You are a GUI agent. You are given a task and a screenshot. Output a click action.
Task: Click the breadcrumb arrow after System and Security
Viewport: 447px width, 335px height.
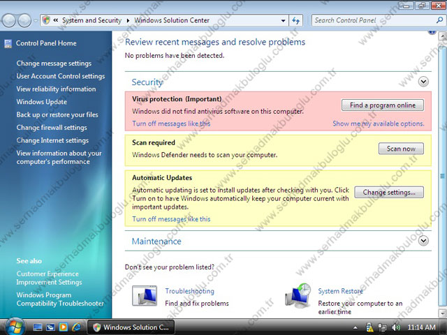(x=128, y=20)
